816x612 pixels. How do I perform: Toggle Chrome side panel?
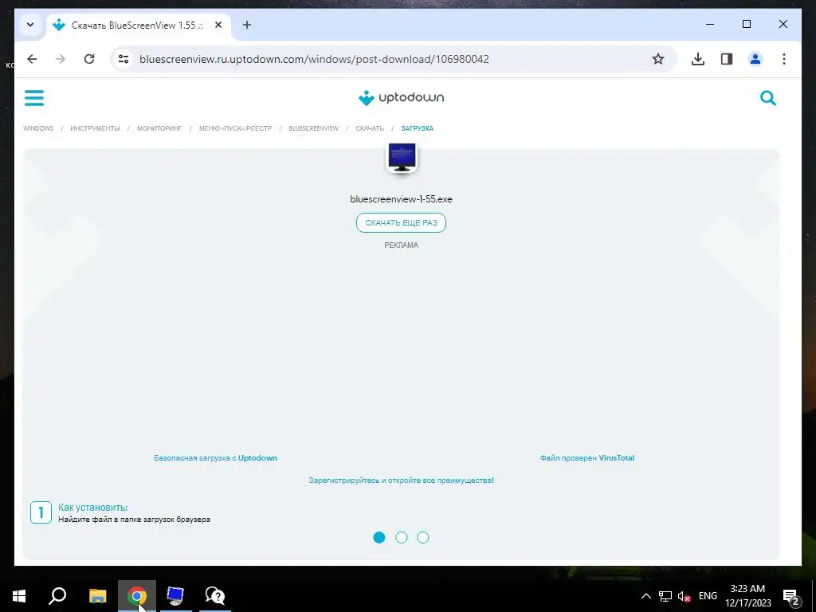click(727, 59)
